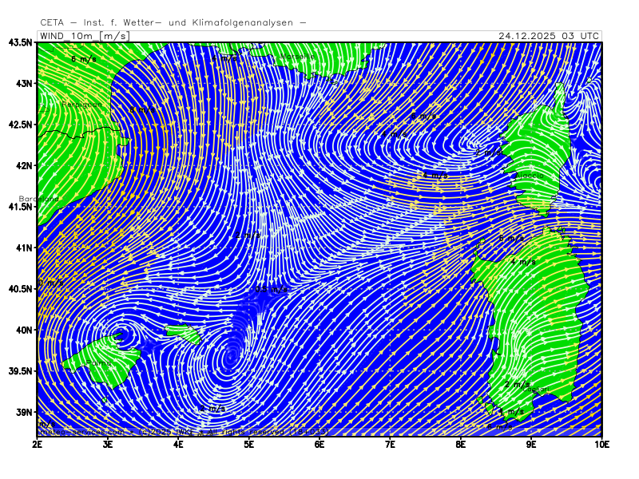Select the Menorca island shape

(182, 334)
